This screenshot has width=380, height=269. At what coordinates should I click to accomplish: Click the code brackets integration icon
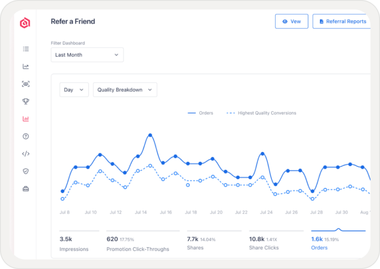[26, 154]
